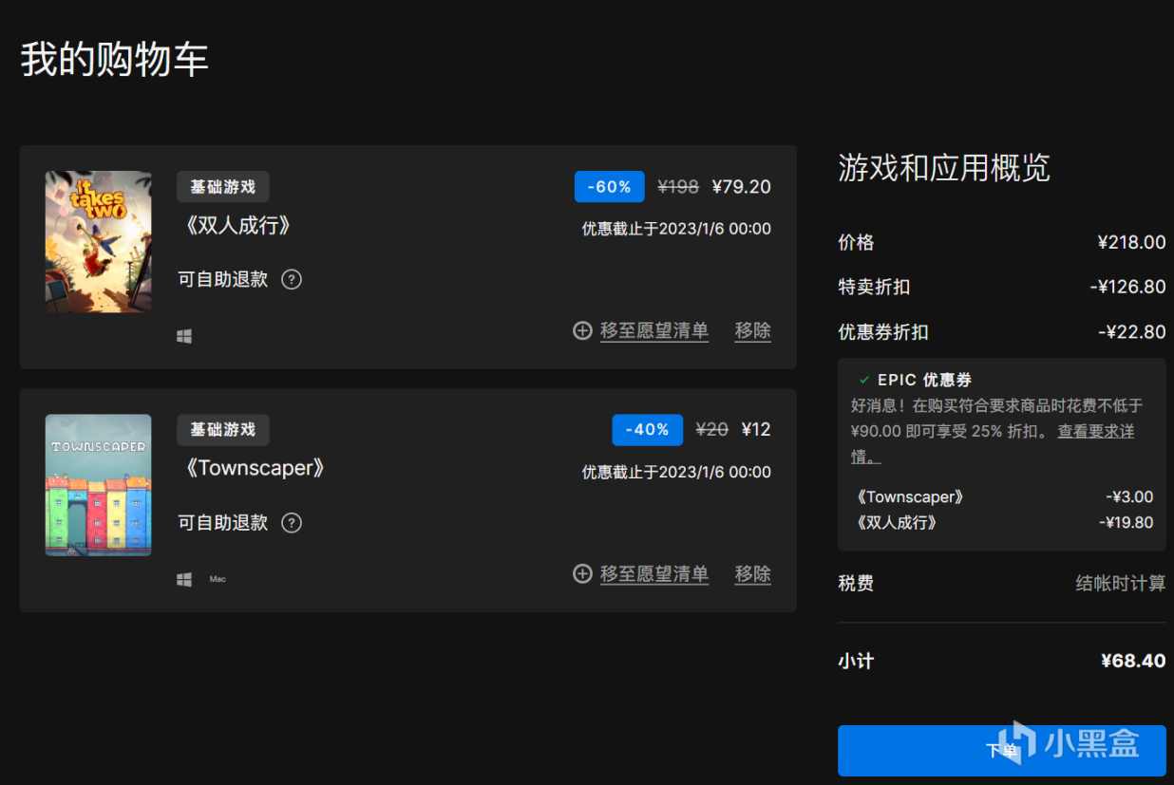The image size is (1174, 785).
Task: Click coupon discount value -¥22.80
Action: pos(1131,332)
